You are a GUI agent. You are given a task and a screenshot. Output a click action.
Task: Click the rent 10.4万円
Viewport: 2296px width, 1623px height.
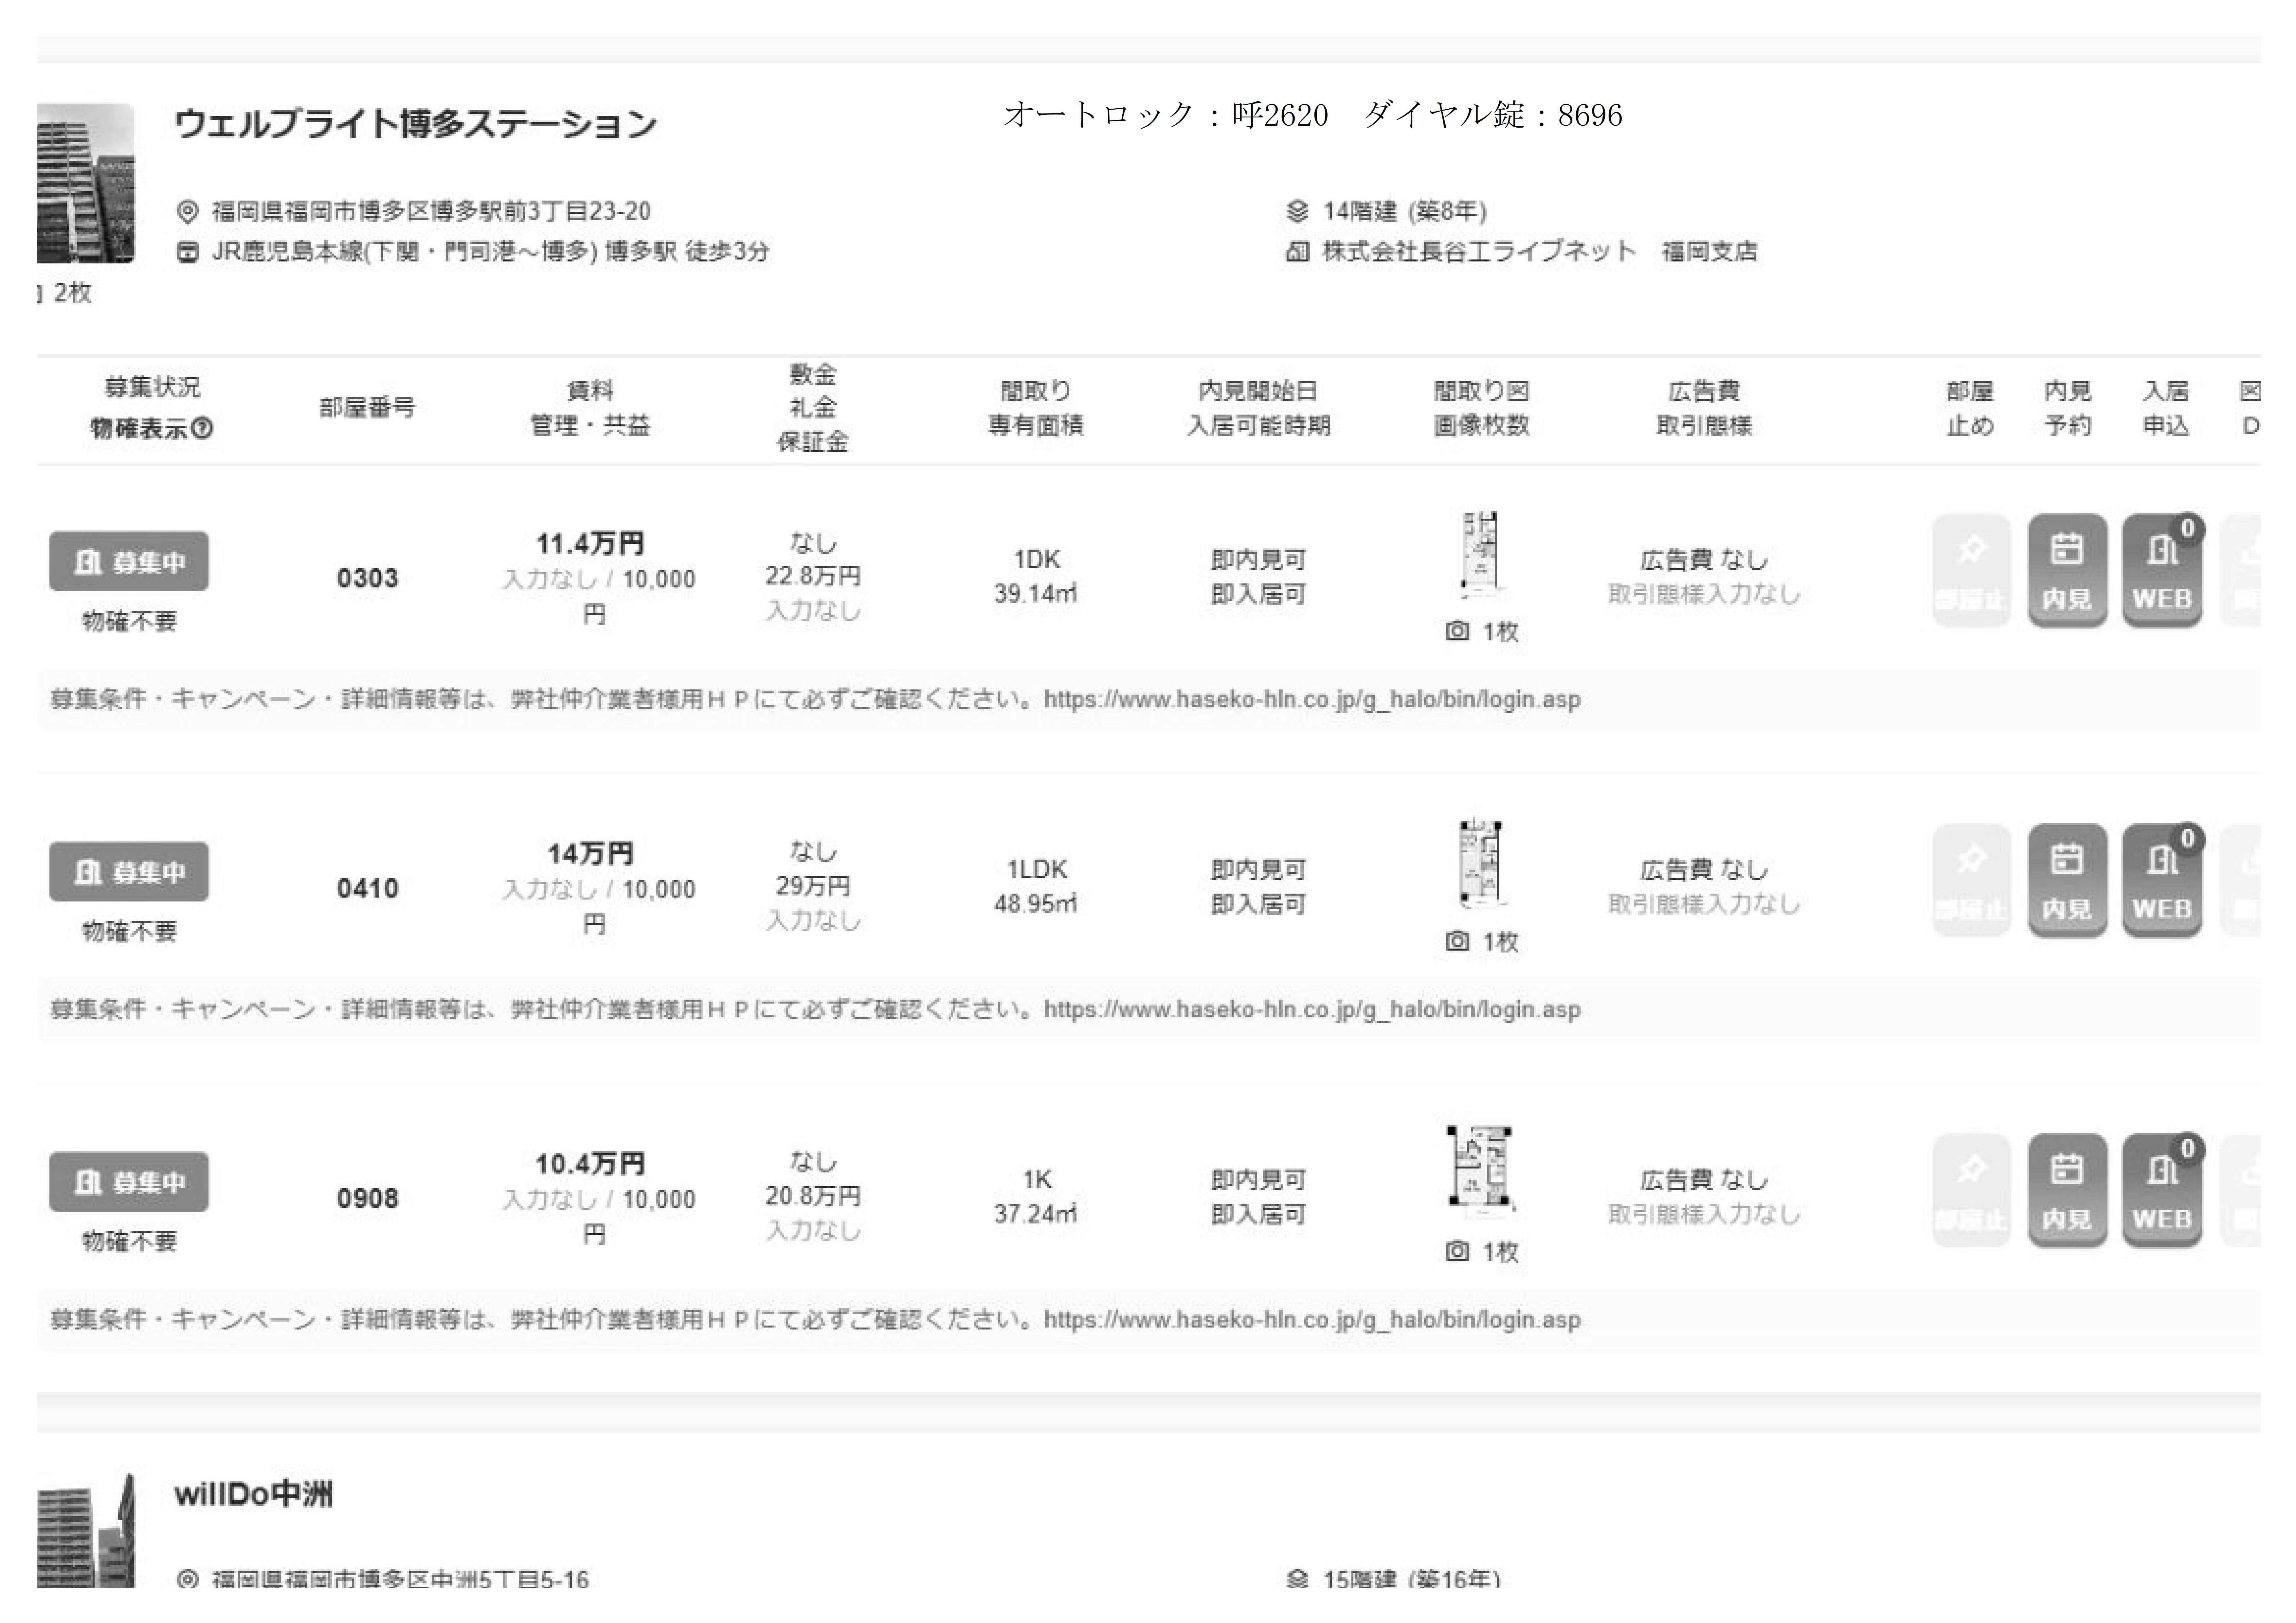(x=590, y=1164)
